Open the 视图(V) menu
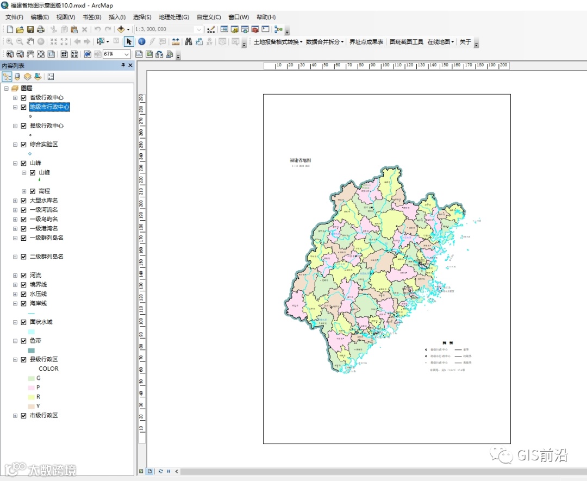This screenshot has height=481, width=587. click(66, 17)
